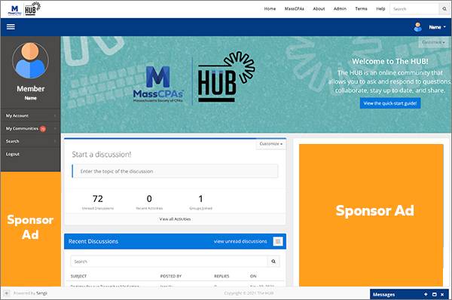Click View the quick-start guide button
Image resolution: width=452 pixels, height=300 pixels.
(x=390, y=103)
